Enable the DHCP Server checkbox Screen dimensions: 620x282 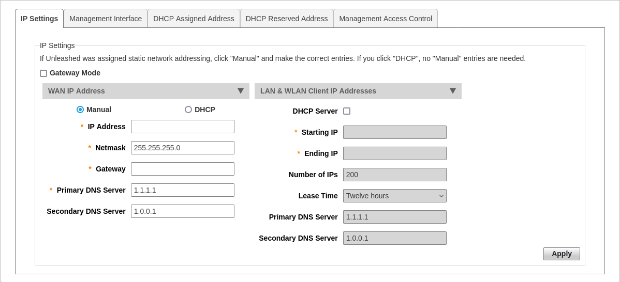click(x=347, y=111)
